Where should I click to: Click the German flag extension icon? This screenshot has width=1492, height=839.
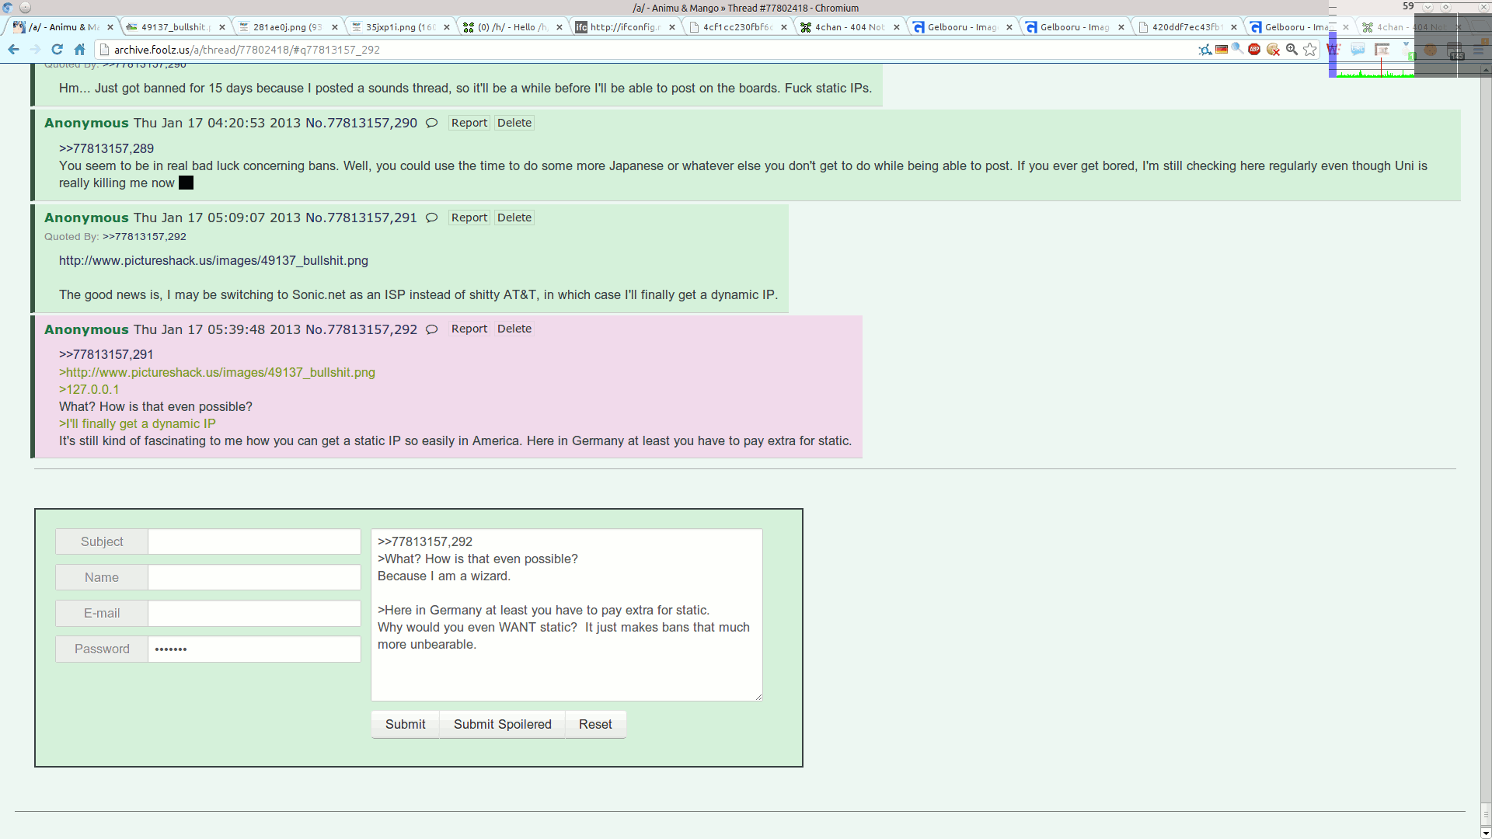(1222, 50)
